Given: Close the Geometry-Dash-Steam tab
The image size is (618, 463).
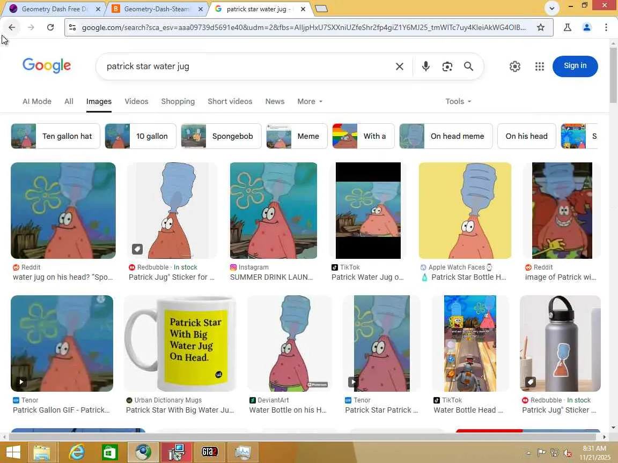Looking at the screenshot, I should pos(201,9).
